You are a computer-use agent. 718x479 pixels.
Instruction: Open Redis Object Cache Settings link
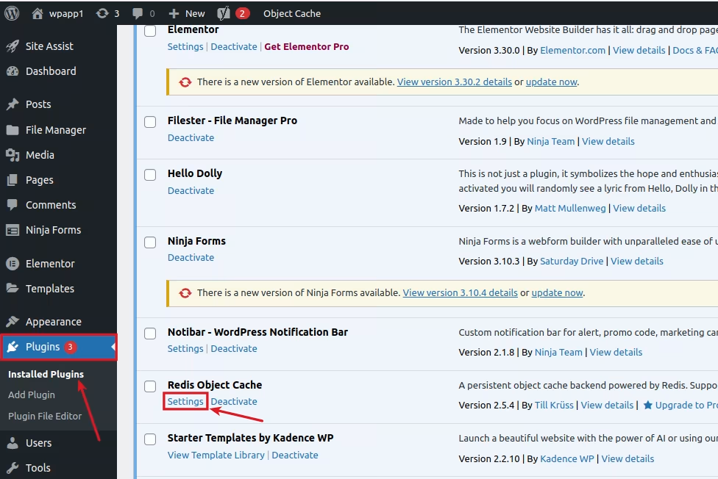coord(185,402)
